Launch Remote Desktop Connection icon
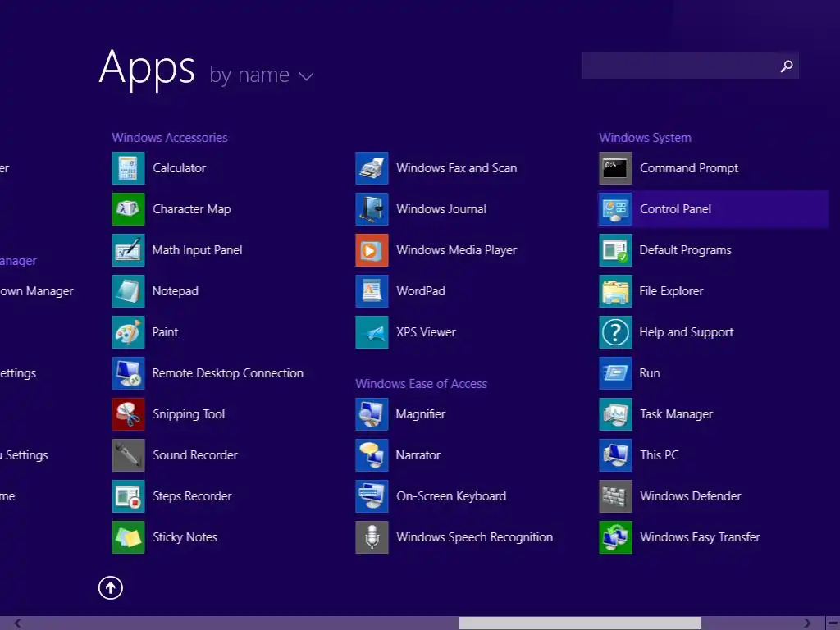This screenshot has height=630, width=840. coord(128,373)
